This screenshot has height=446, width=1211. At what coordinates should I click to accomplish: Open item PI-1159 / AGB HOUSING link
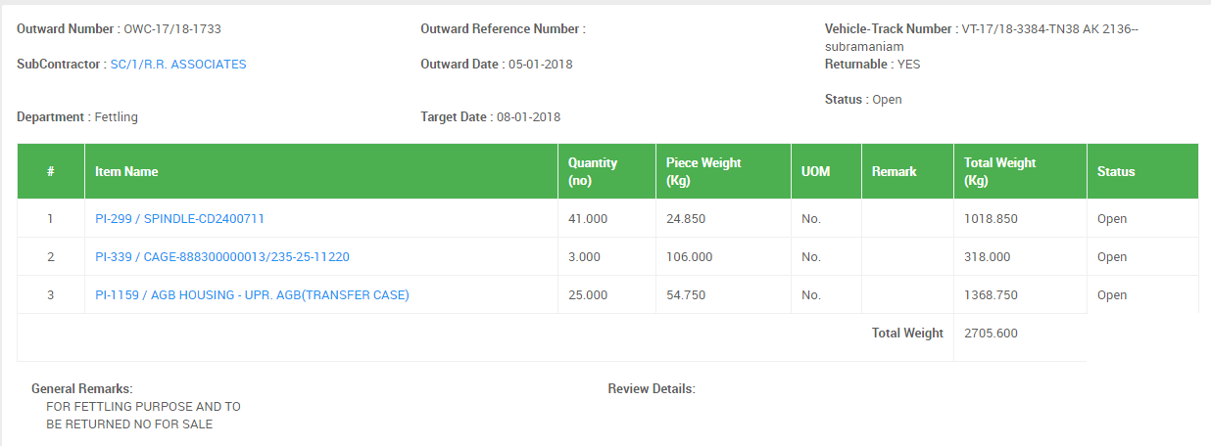[252, 295]
